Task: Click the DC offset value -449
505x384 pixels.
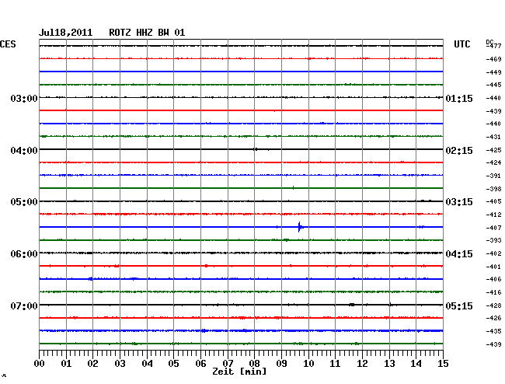Action: tap(493, 72)
